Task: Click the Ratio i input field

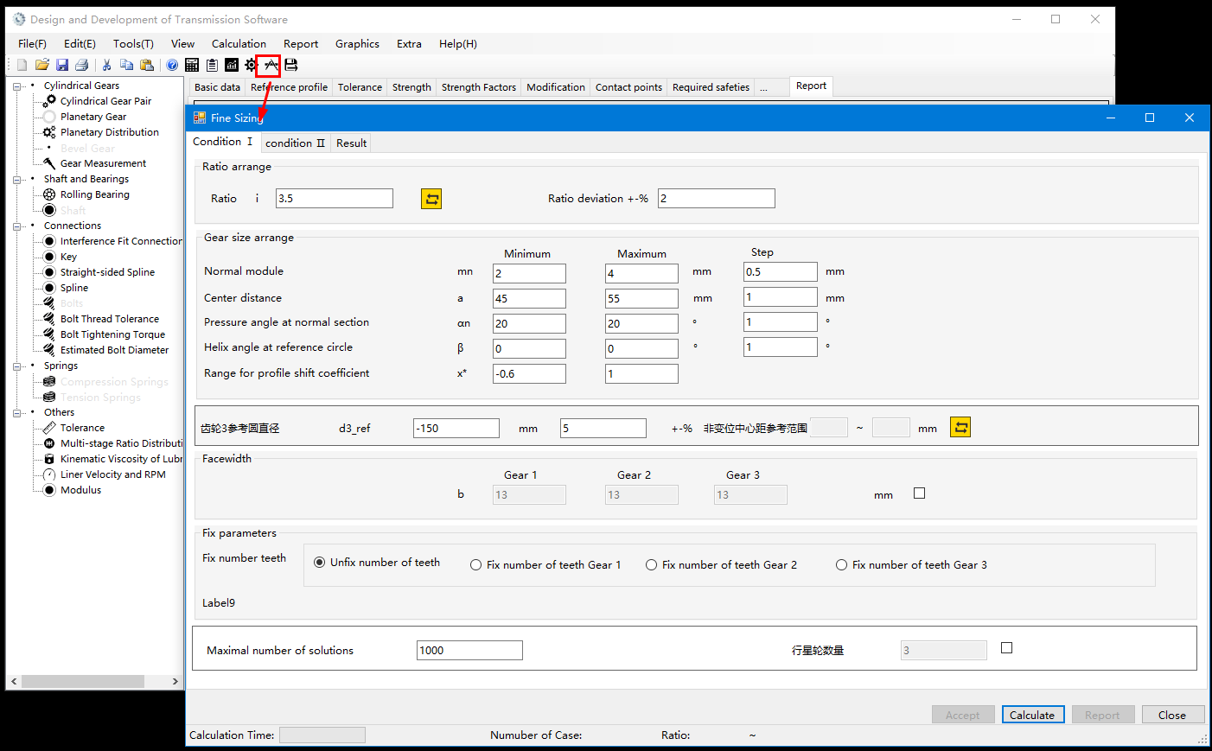Action: [x=335, y=199]
